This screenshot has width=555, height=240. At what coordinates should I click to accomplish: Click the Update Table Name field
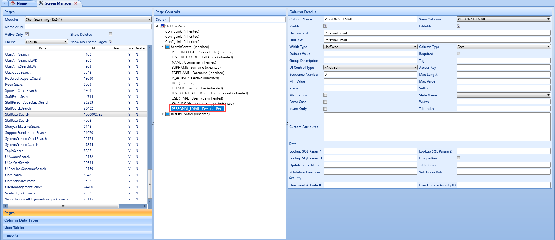[370, 165]
